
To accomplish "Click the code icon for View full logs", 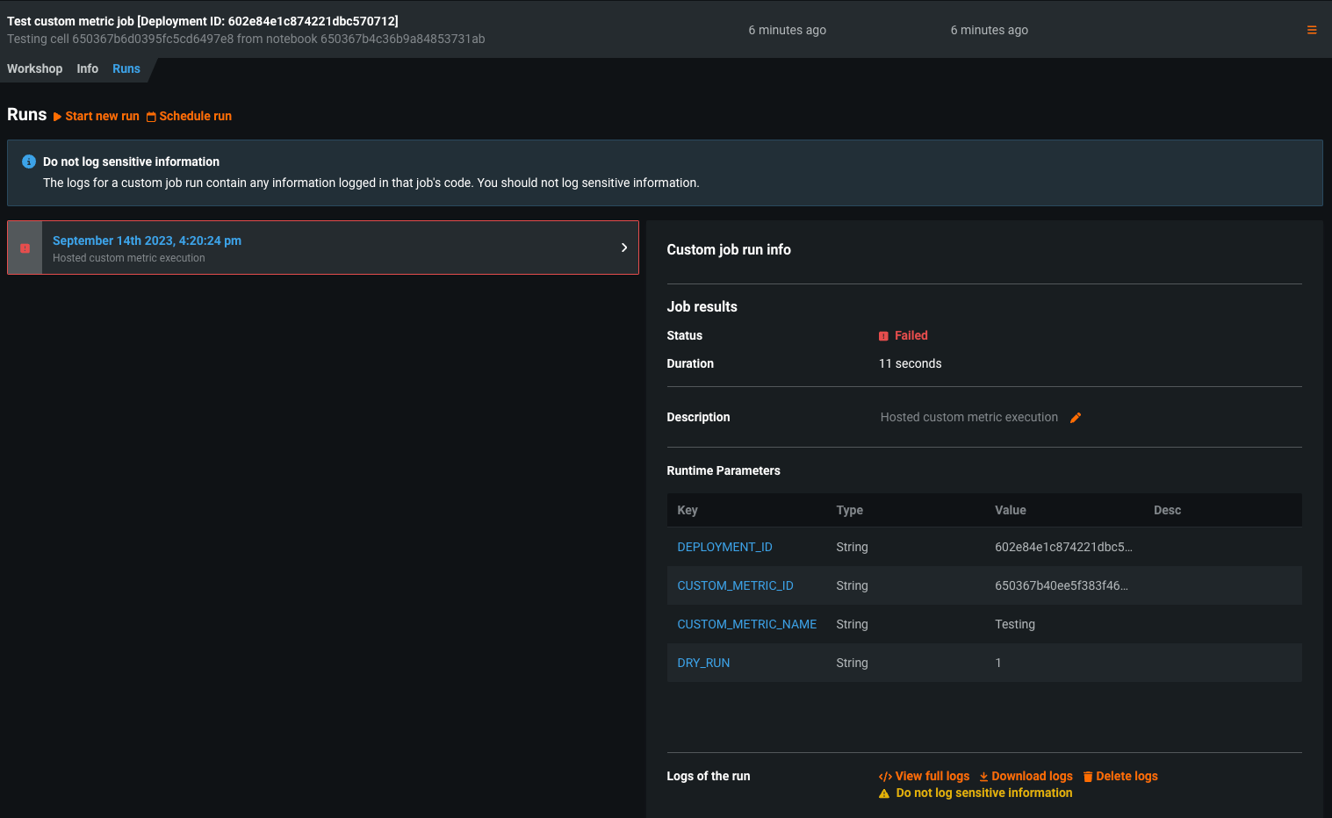I will (x=885, y=777).
